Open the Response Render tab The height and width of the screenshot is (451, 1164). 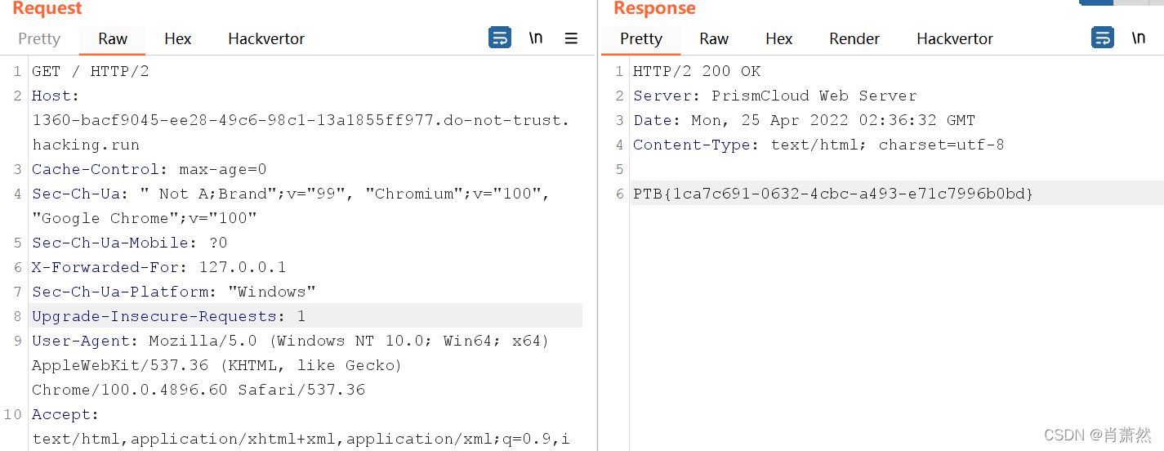point(854,38)
